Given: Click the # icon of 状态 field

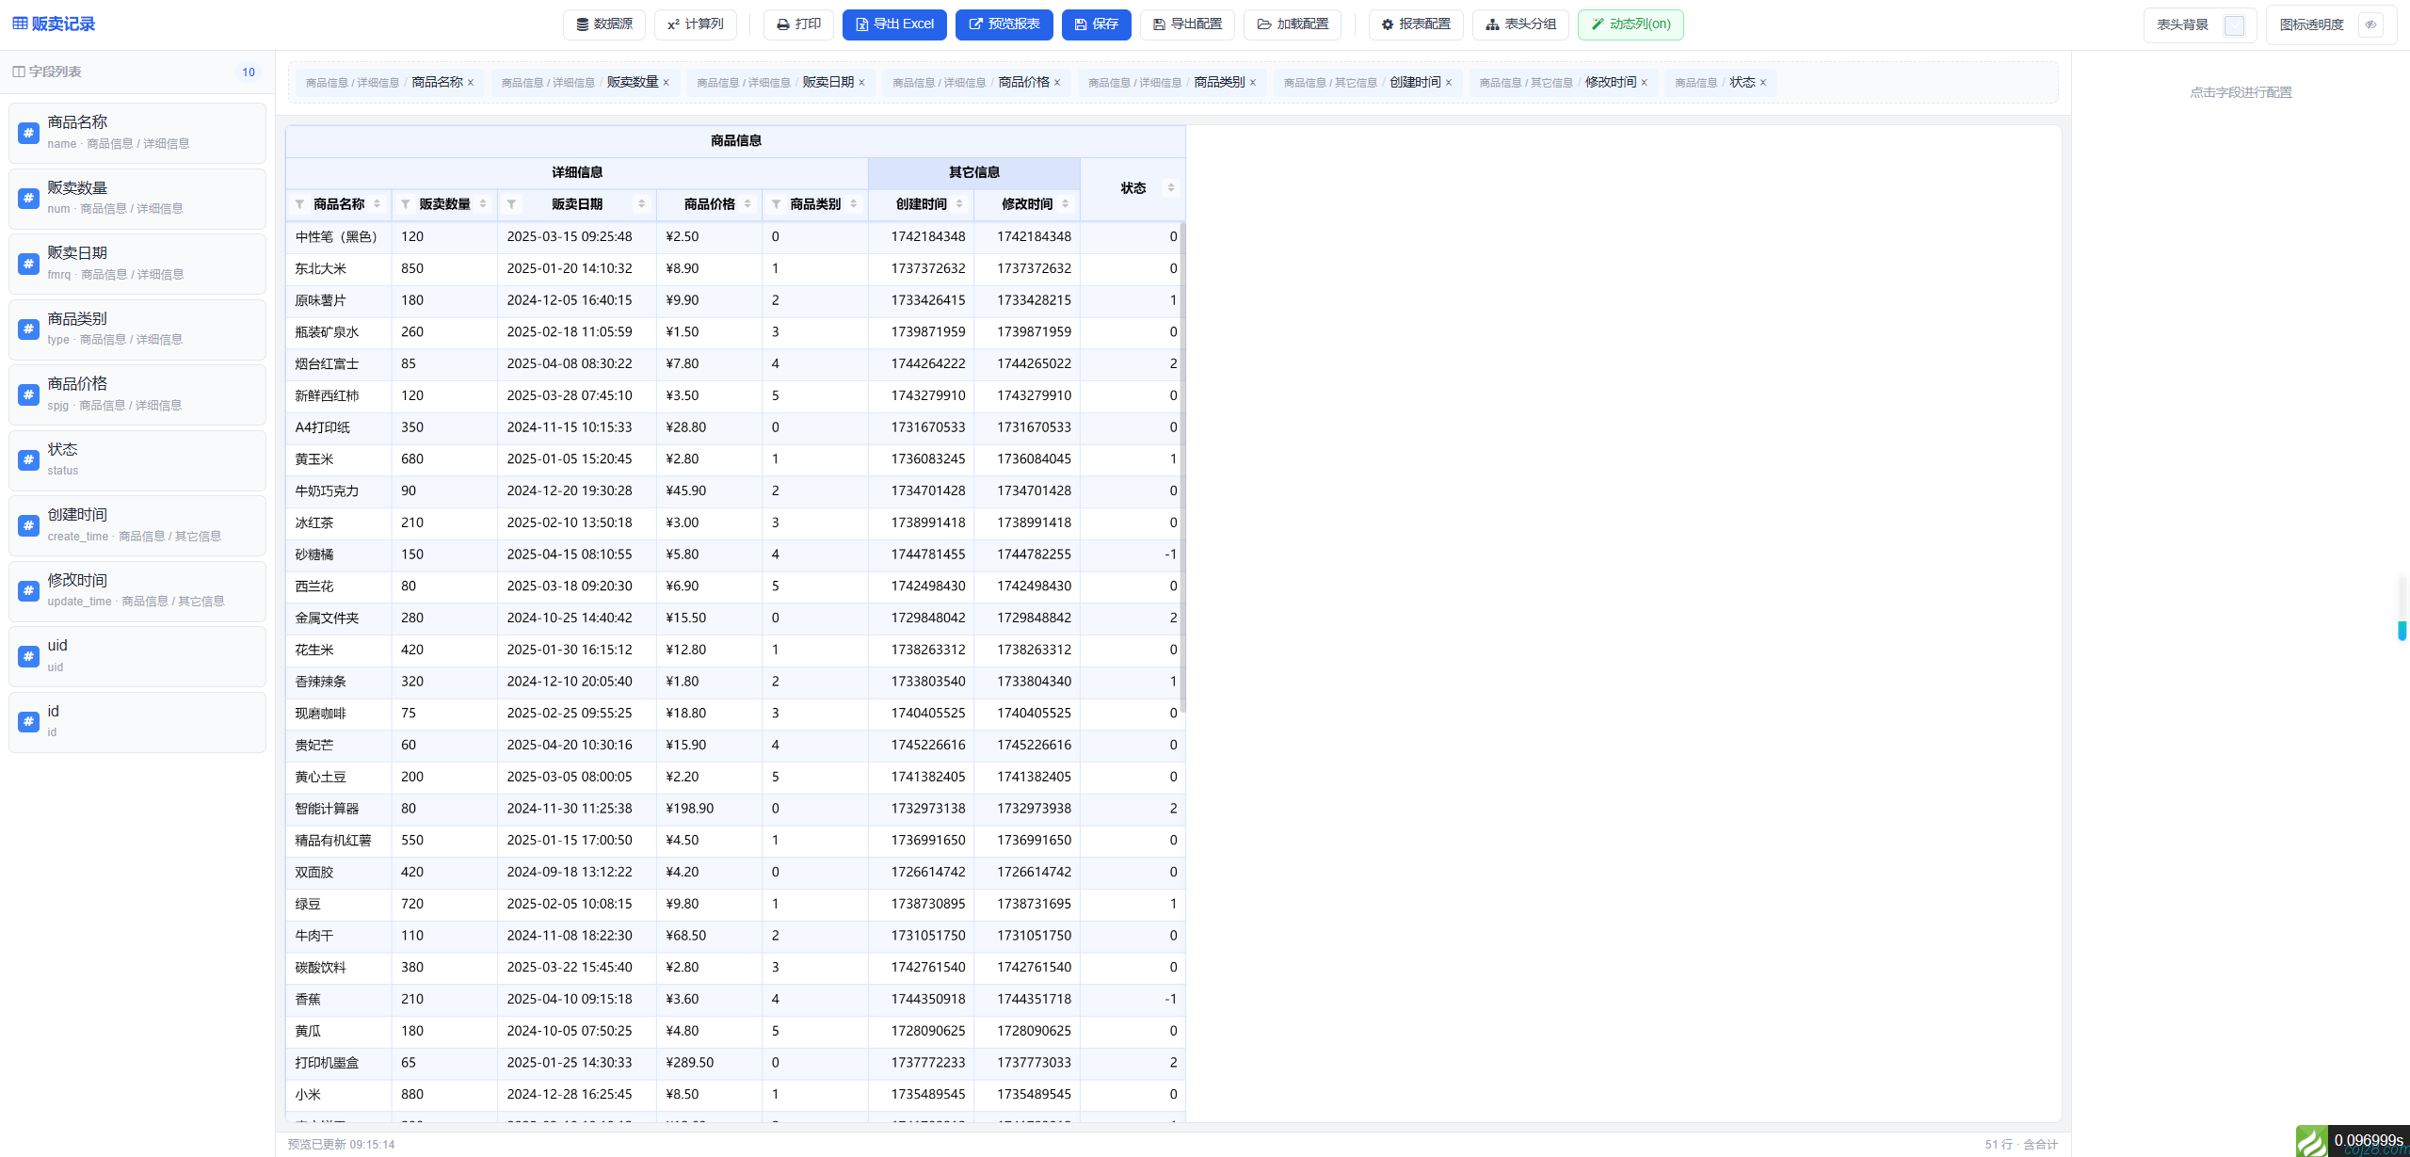Looking at the screenshot, I should [28, 460].
